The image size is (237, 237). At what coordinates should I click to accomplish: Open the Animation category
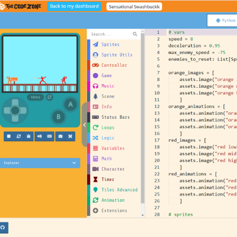pos(114,200)
